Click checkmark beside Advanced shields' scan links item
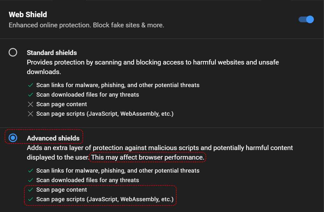The width and height of the screenshot is (324, 212). coord(31,171)
